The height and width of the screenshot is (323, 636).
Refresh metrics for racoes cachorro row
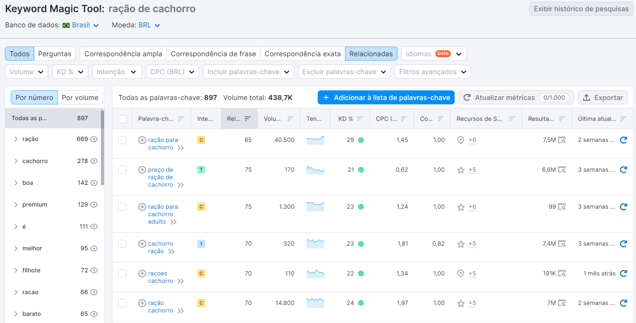tap(623, 273)
